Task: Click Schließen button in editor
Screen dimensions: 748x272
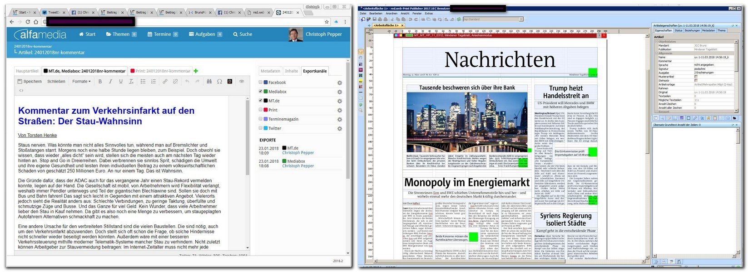Action: pyautogui.click(x=56, y=82)
